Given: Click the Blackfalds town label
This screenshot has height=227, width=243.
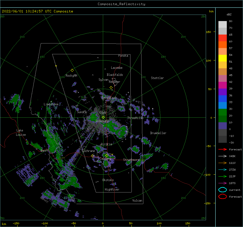Looking at the screenshot, I should [115, 75].
